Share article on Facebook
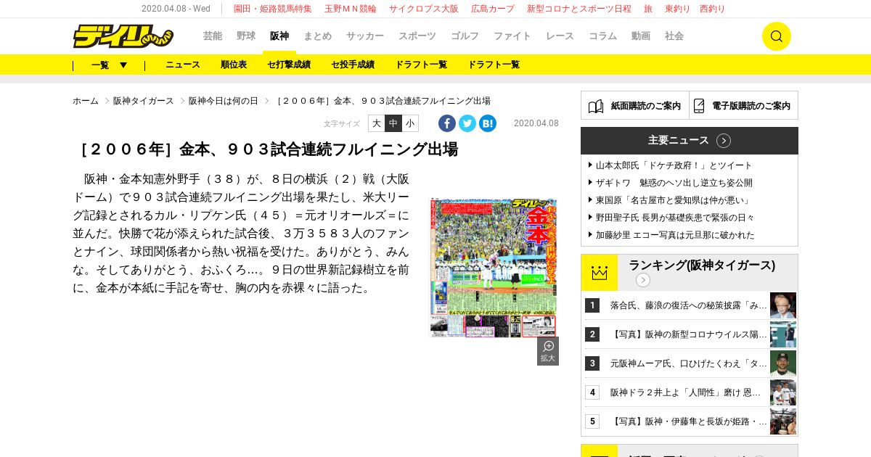 tap(447, 123)
